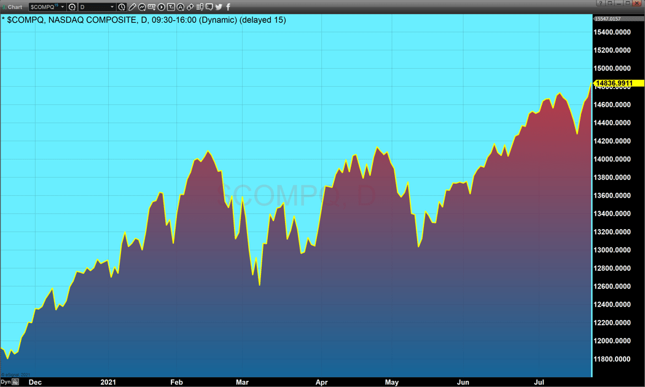This screenshot has height=387, width=645.
Task: Click the Dec label on time axis
Action: click(36, 382)
